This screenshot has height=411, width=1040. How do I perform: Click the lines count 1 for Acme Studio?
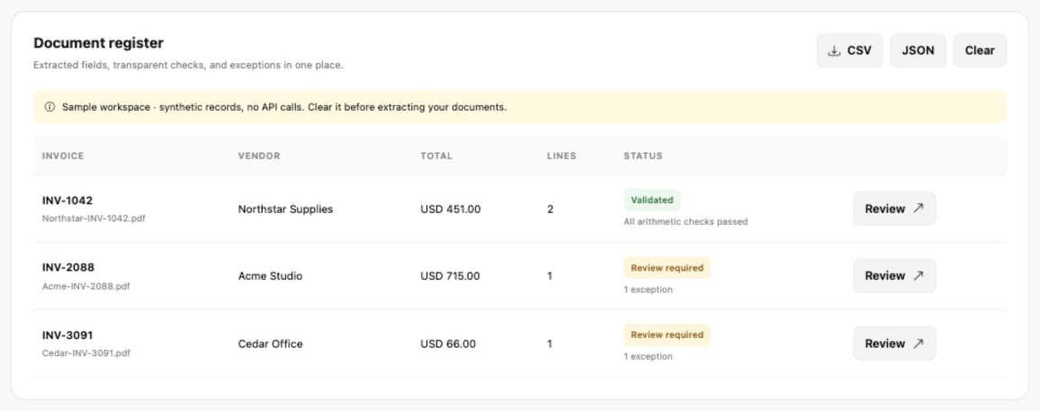click(550, 276)
